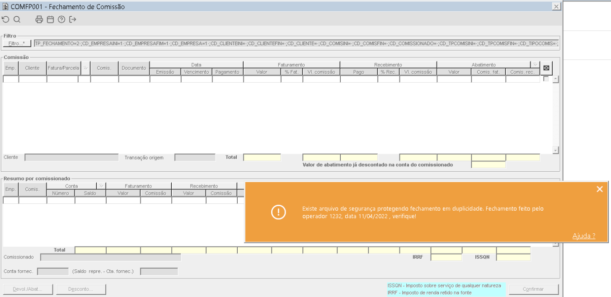Click the warning exclamation icon in notification
611x297 pixels.
(278, 212)
